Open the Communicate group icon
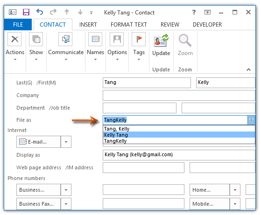 65,39
